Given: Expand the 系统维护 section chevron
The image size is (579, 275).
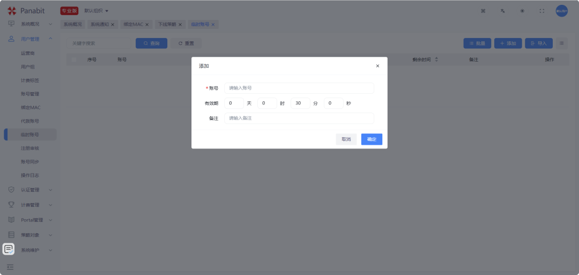Looking at the screenshot, I should 50,250.
